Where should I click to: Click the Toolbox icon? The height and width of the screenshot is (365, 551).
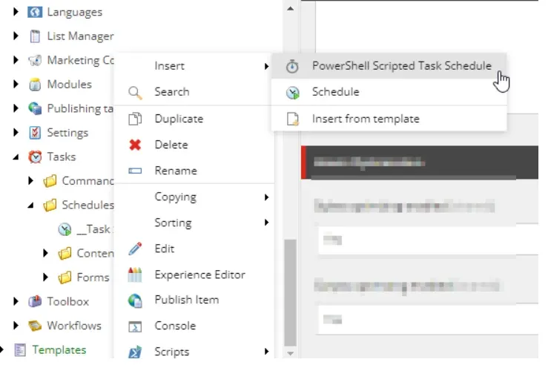coord(35,301)
